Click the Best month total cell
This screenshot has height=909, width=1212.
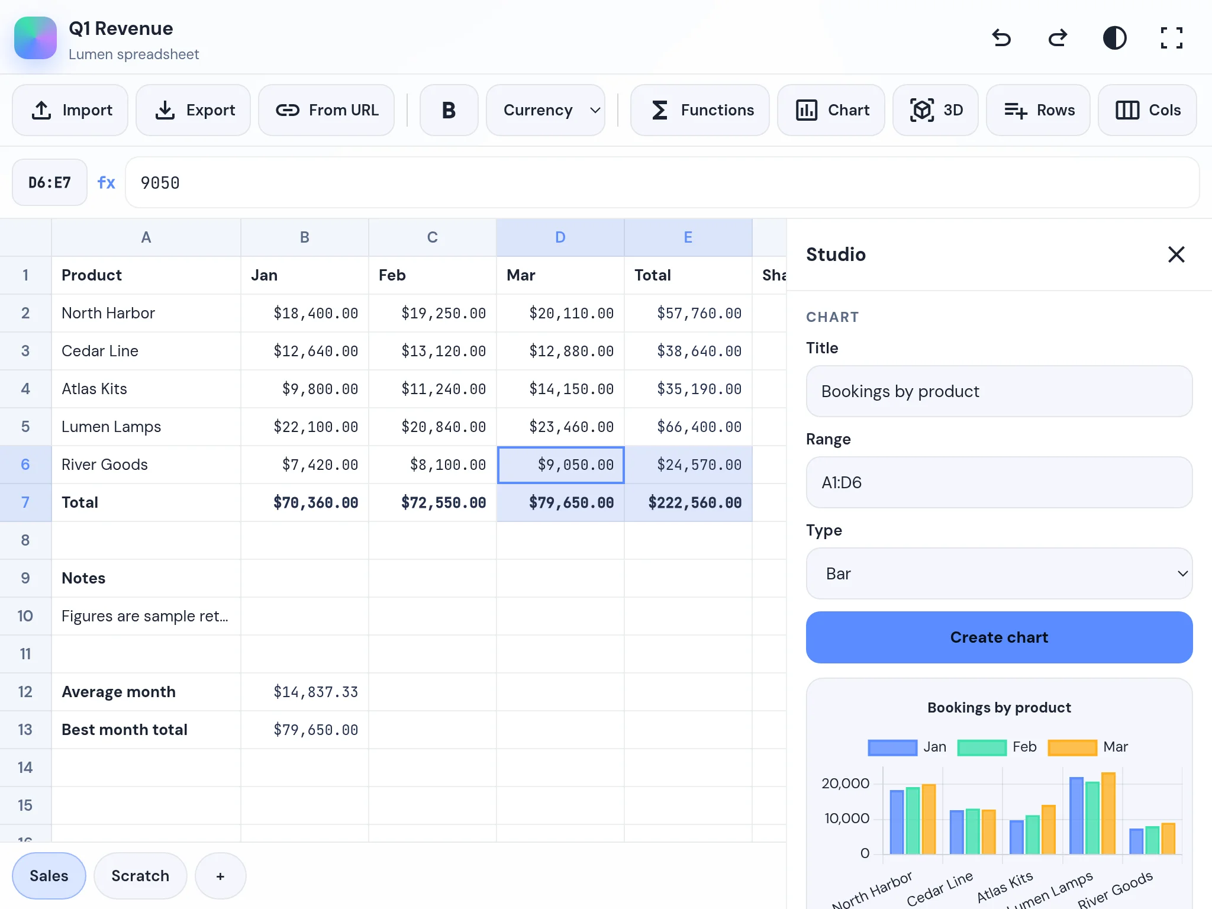coord(146,730)
